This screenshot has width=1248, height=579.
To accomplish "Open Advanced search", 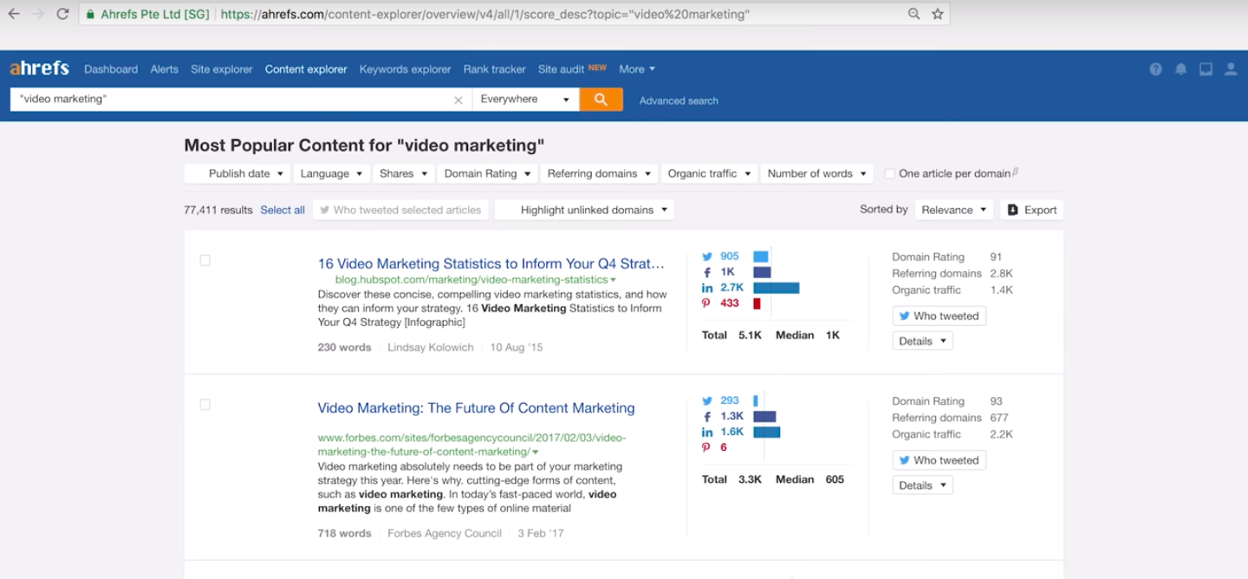I will (x=679, y=101).
